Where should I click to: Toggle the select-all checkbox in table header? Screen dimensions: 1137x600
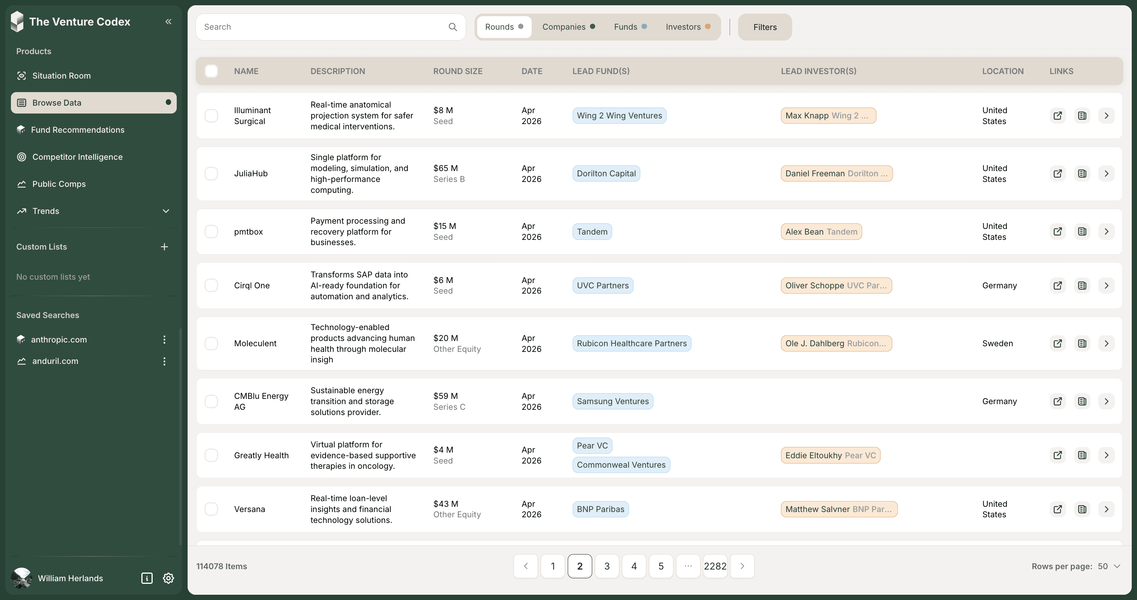pos(211,71)
